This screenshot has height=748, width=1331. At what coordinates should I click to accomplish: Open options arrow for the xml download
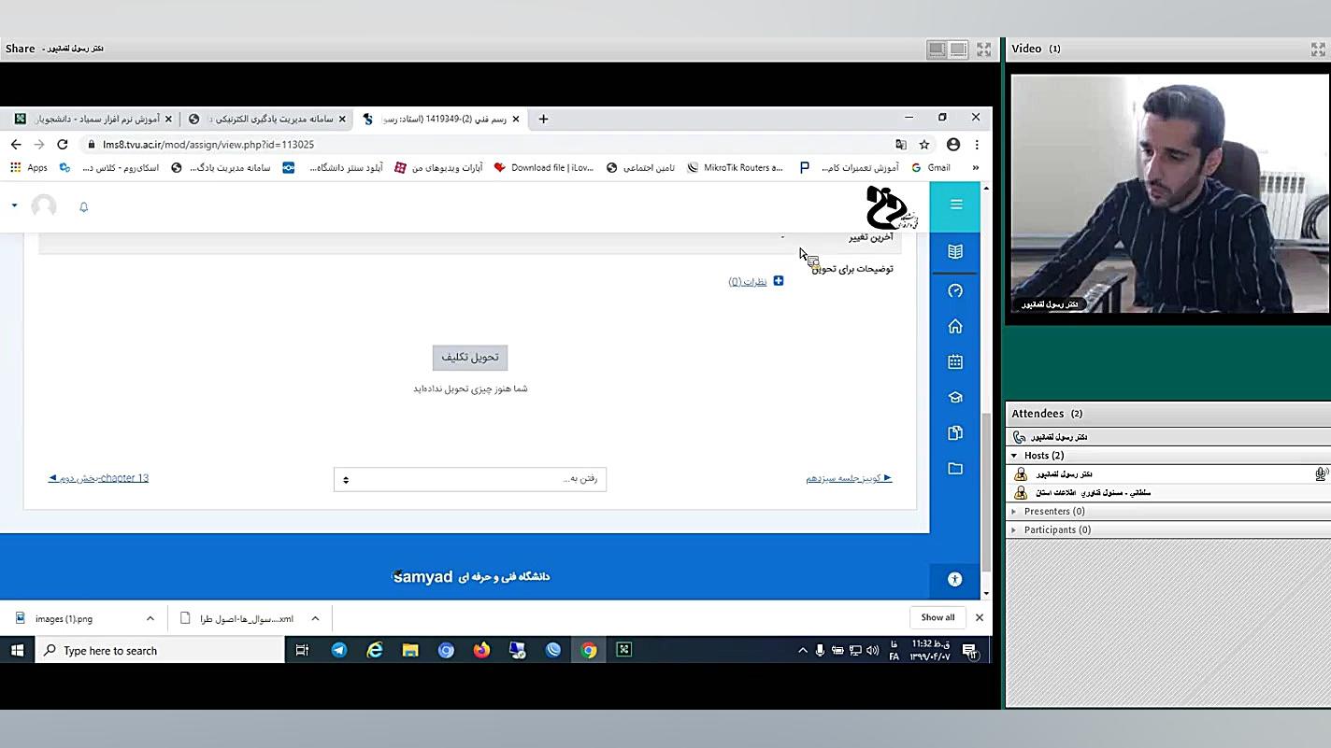click(315, 618)
